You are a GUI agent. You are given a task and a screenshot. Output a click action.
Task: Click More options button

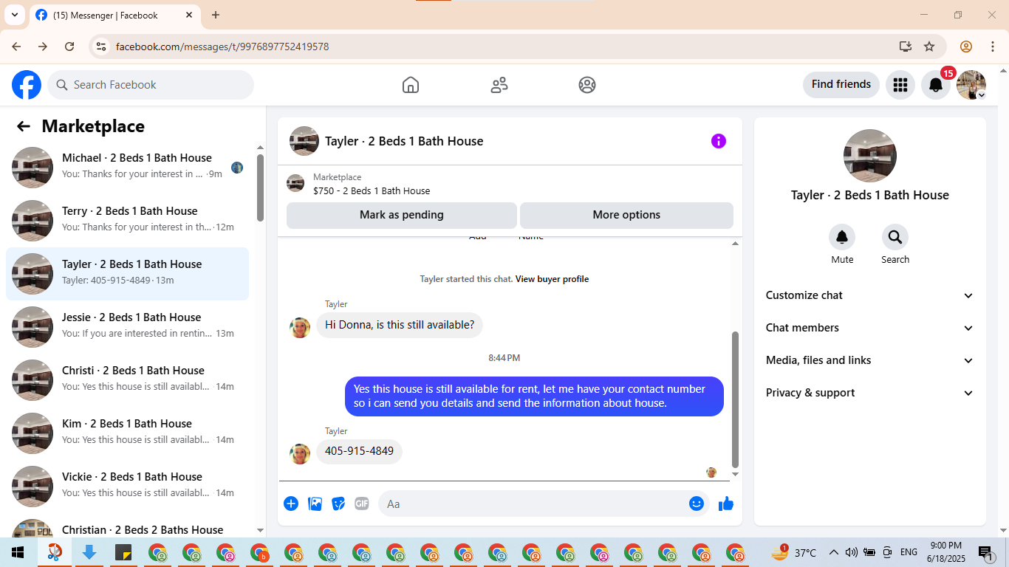pyautogui.click(x=626, y=215)
